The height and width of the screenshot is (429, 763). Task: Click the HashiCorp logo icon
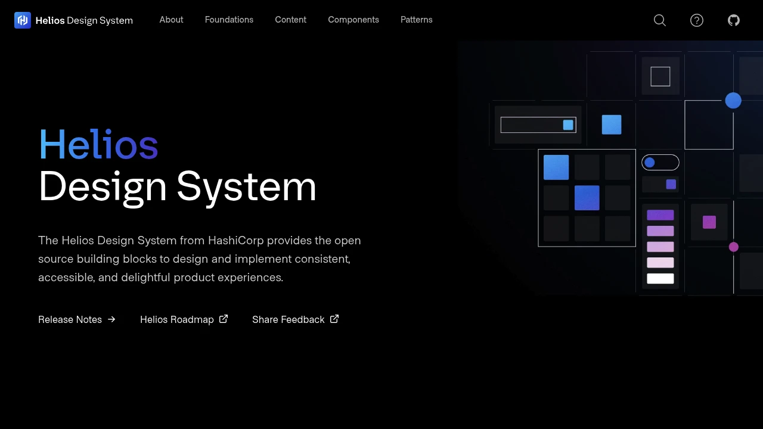(22, 20)
